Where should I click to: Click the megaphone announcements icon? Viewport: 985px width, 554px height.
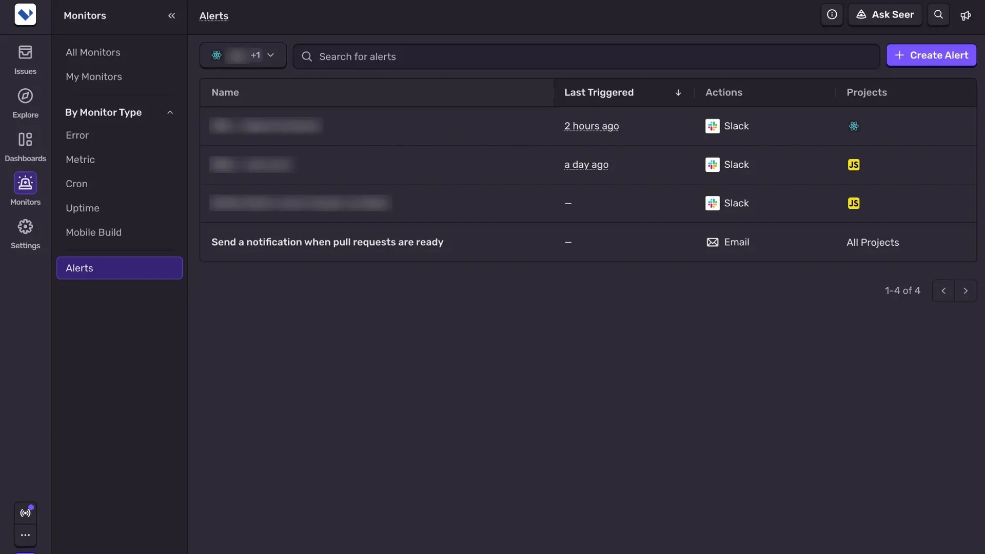(966, 15)
